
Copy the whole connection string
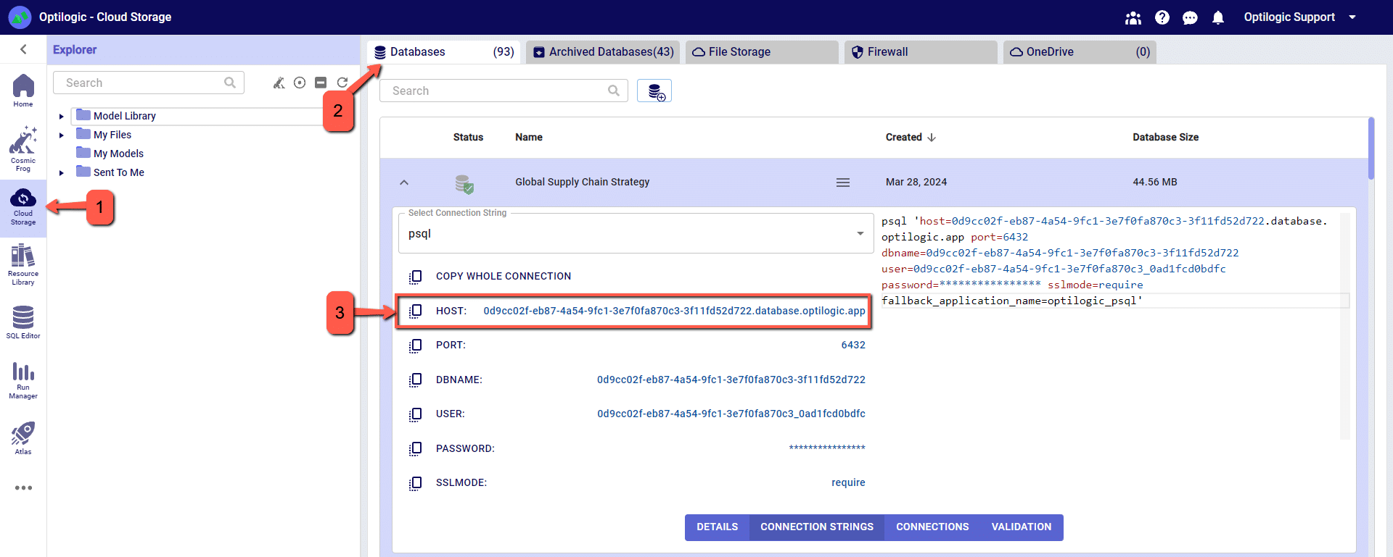click(415, 276)
